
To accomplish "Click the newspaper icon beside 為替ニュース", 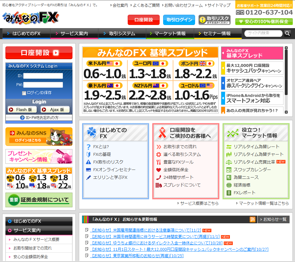I will tap(229, 177).
